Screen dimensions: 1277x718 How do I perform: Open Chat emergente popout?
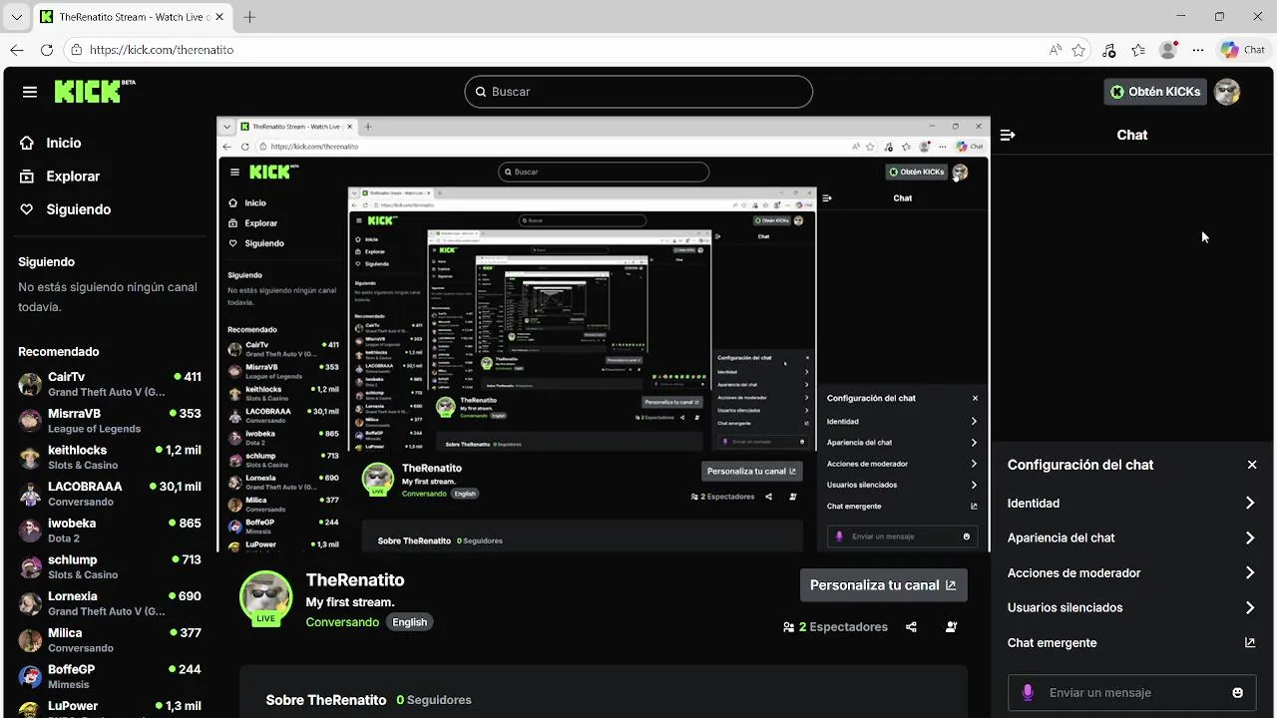[x=1131, y=643]
